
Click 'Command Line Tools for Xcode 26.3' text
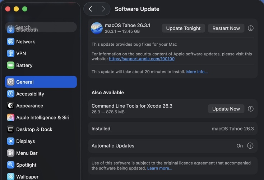click(x=132, y=106)
